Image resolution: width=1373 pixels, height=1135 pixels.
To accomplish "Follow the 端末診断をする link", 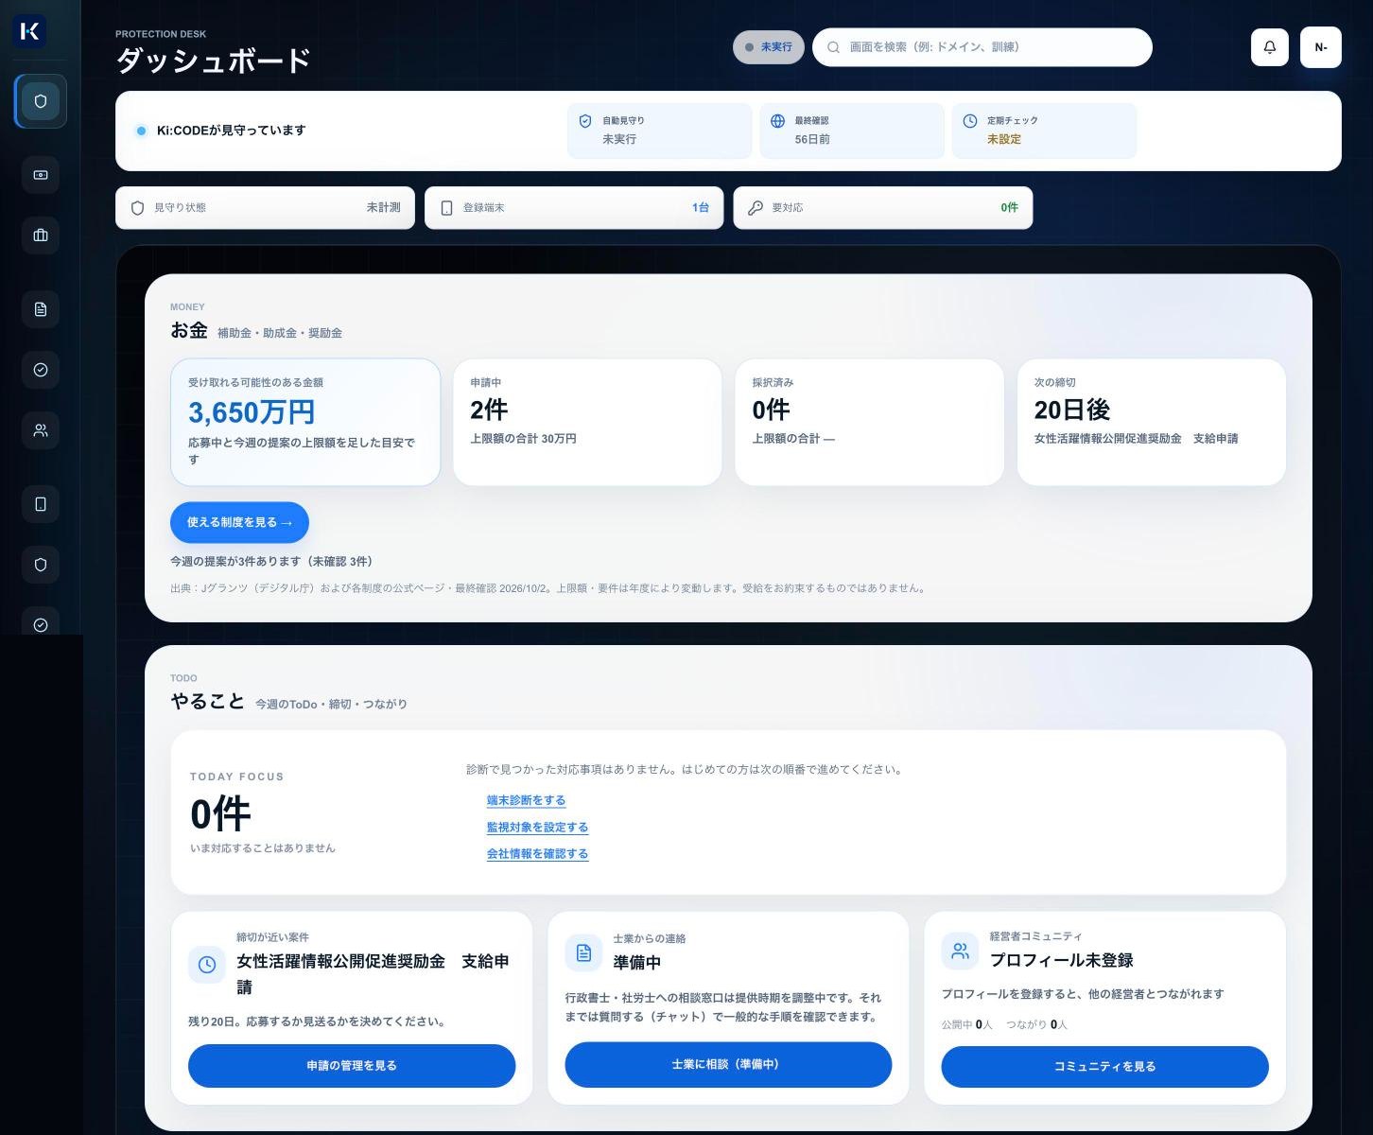I will pyautogui.click(x=526, y=800).
